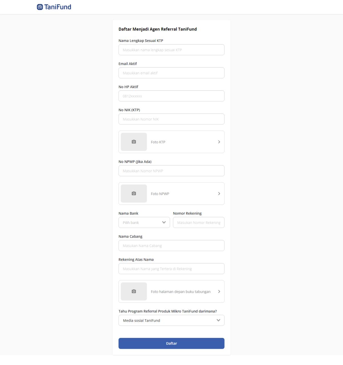Viewport: 343px width, 365px height.
Task: Select the No HP Aktif input
Action: [171, 96]
